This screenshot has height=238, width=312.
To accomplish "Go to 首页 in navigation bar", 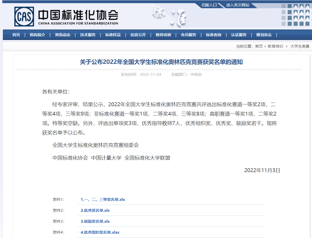I will pos(16,35).
